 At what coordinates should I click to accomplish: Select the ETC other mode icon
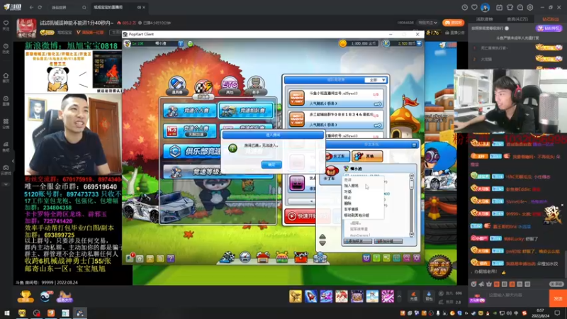click(x=229, y=86)
